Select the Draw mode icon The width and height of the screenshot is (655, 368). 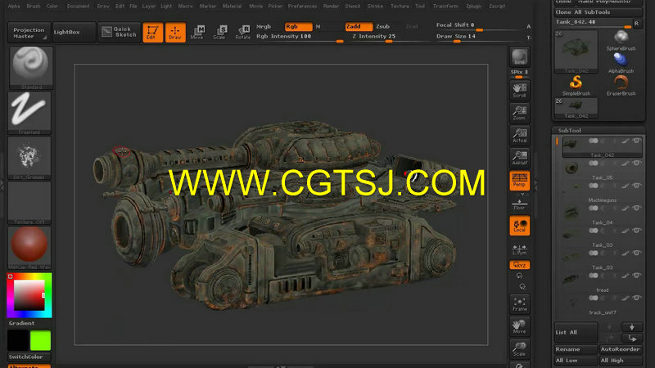[x=175, y=32]
